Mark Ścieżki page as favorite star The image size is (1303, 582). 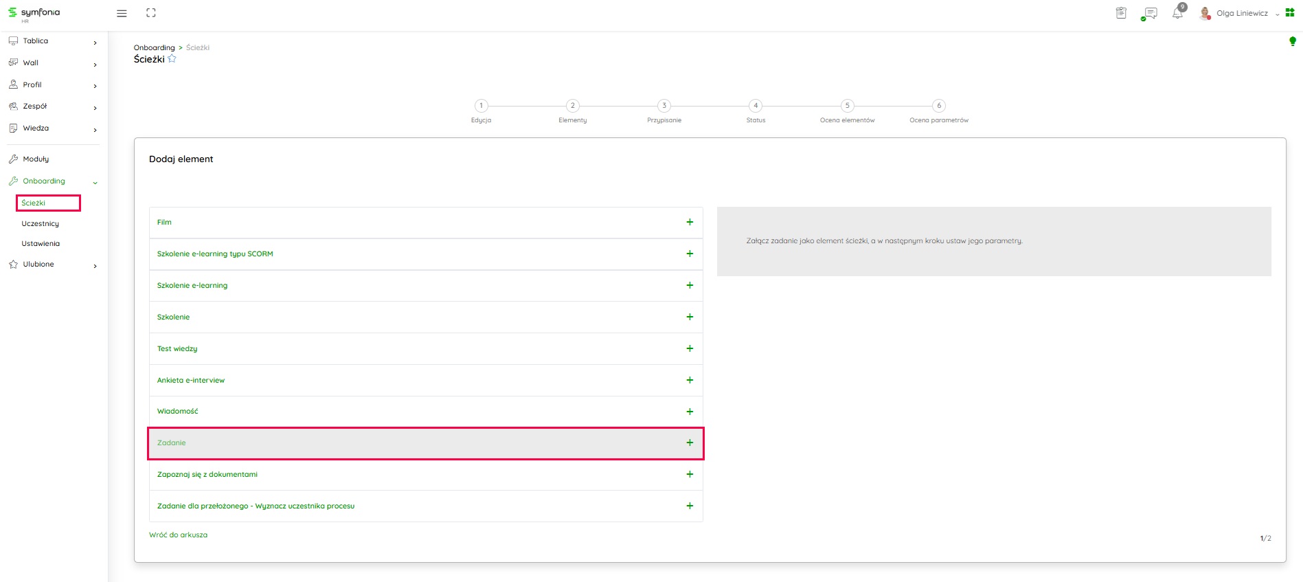pos(172,59)
